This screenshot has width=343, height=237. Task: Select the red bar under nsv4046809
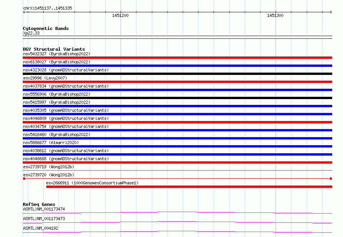177,122
